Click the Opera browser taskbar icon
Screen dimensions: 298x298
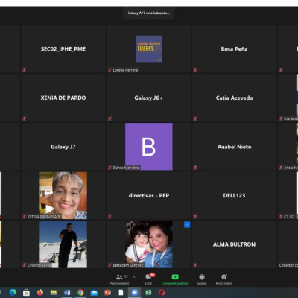click(162, 293)
